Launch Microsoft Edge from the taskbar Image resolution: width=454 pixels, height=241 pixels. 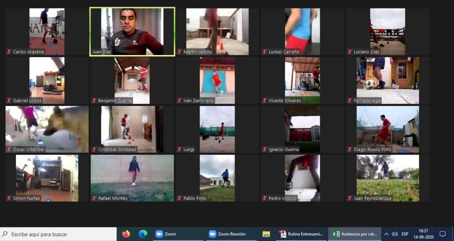143,234
